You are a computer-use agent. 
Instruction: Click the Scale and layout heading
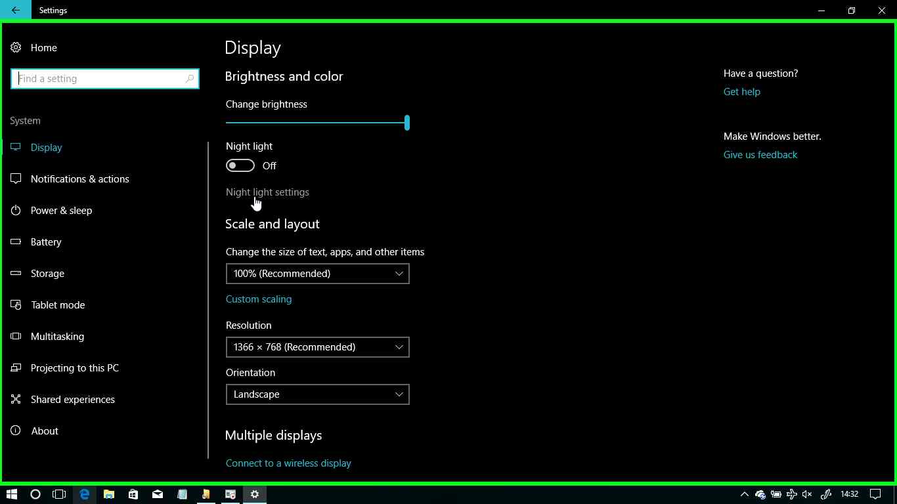click(x=273, y=224)
